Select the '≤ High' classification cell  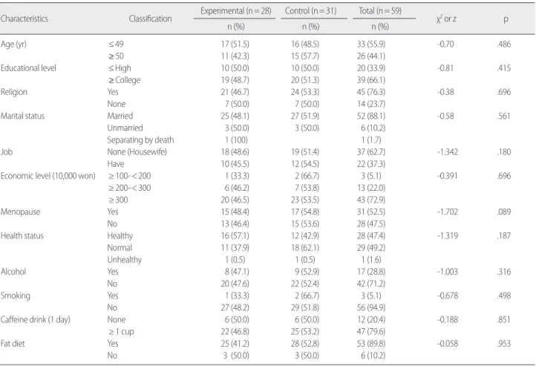[x=120, y=68]
